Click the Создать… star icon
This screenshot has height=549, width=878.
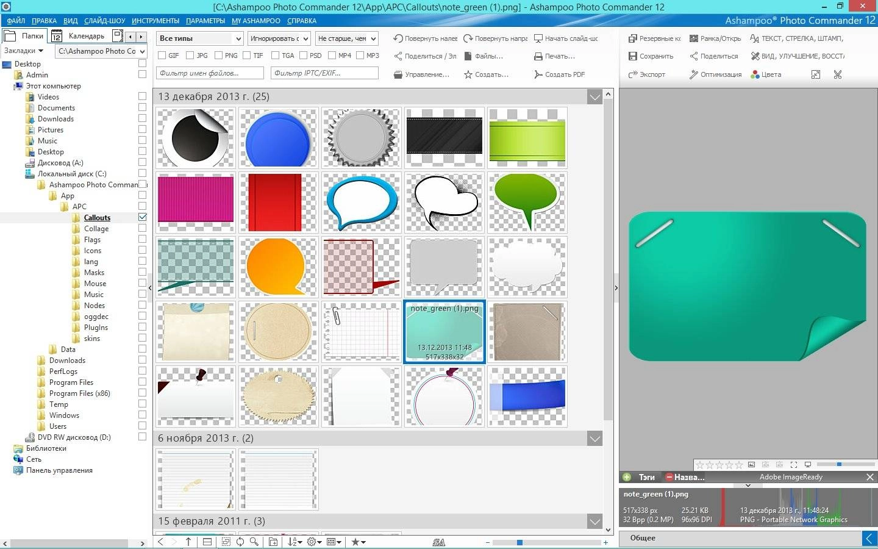[x=468, y=74]
